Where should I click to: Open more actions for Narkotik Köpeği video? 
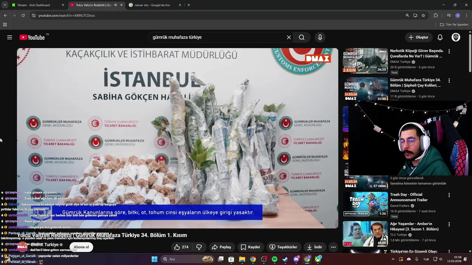coord(449,51)
